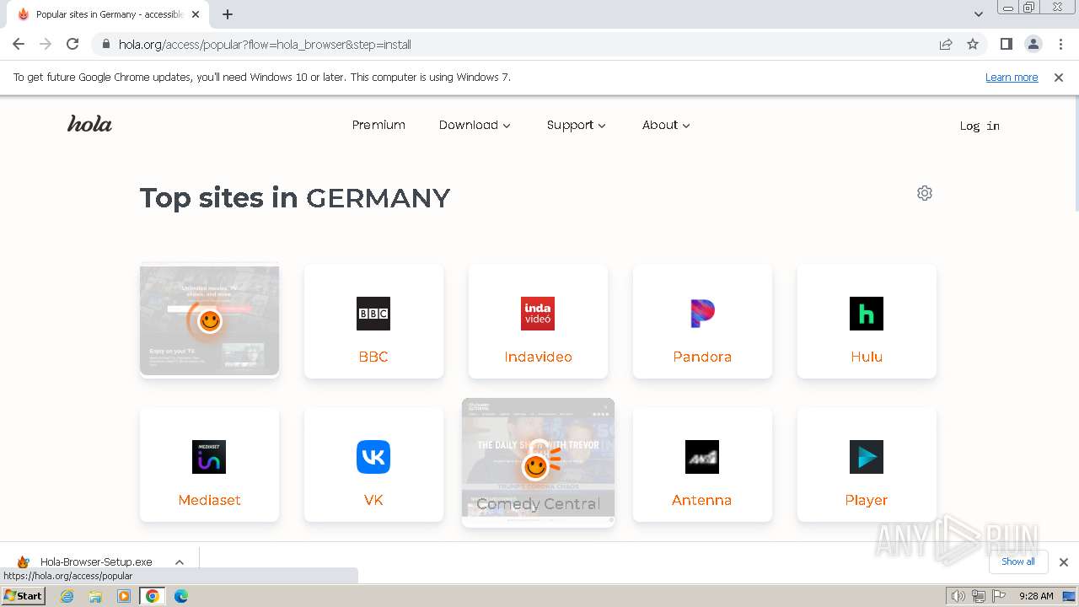This screenshot has width=1079, height=607.
Task: Click the Top sites in GERMANY heading
Action: click(x=295, y=198)
